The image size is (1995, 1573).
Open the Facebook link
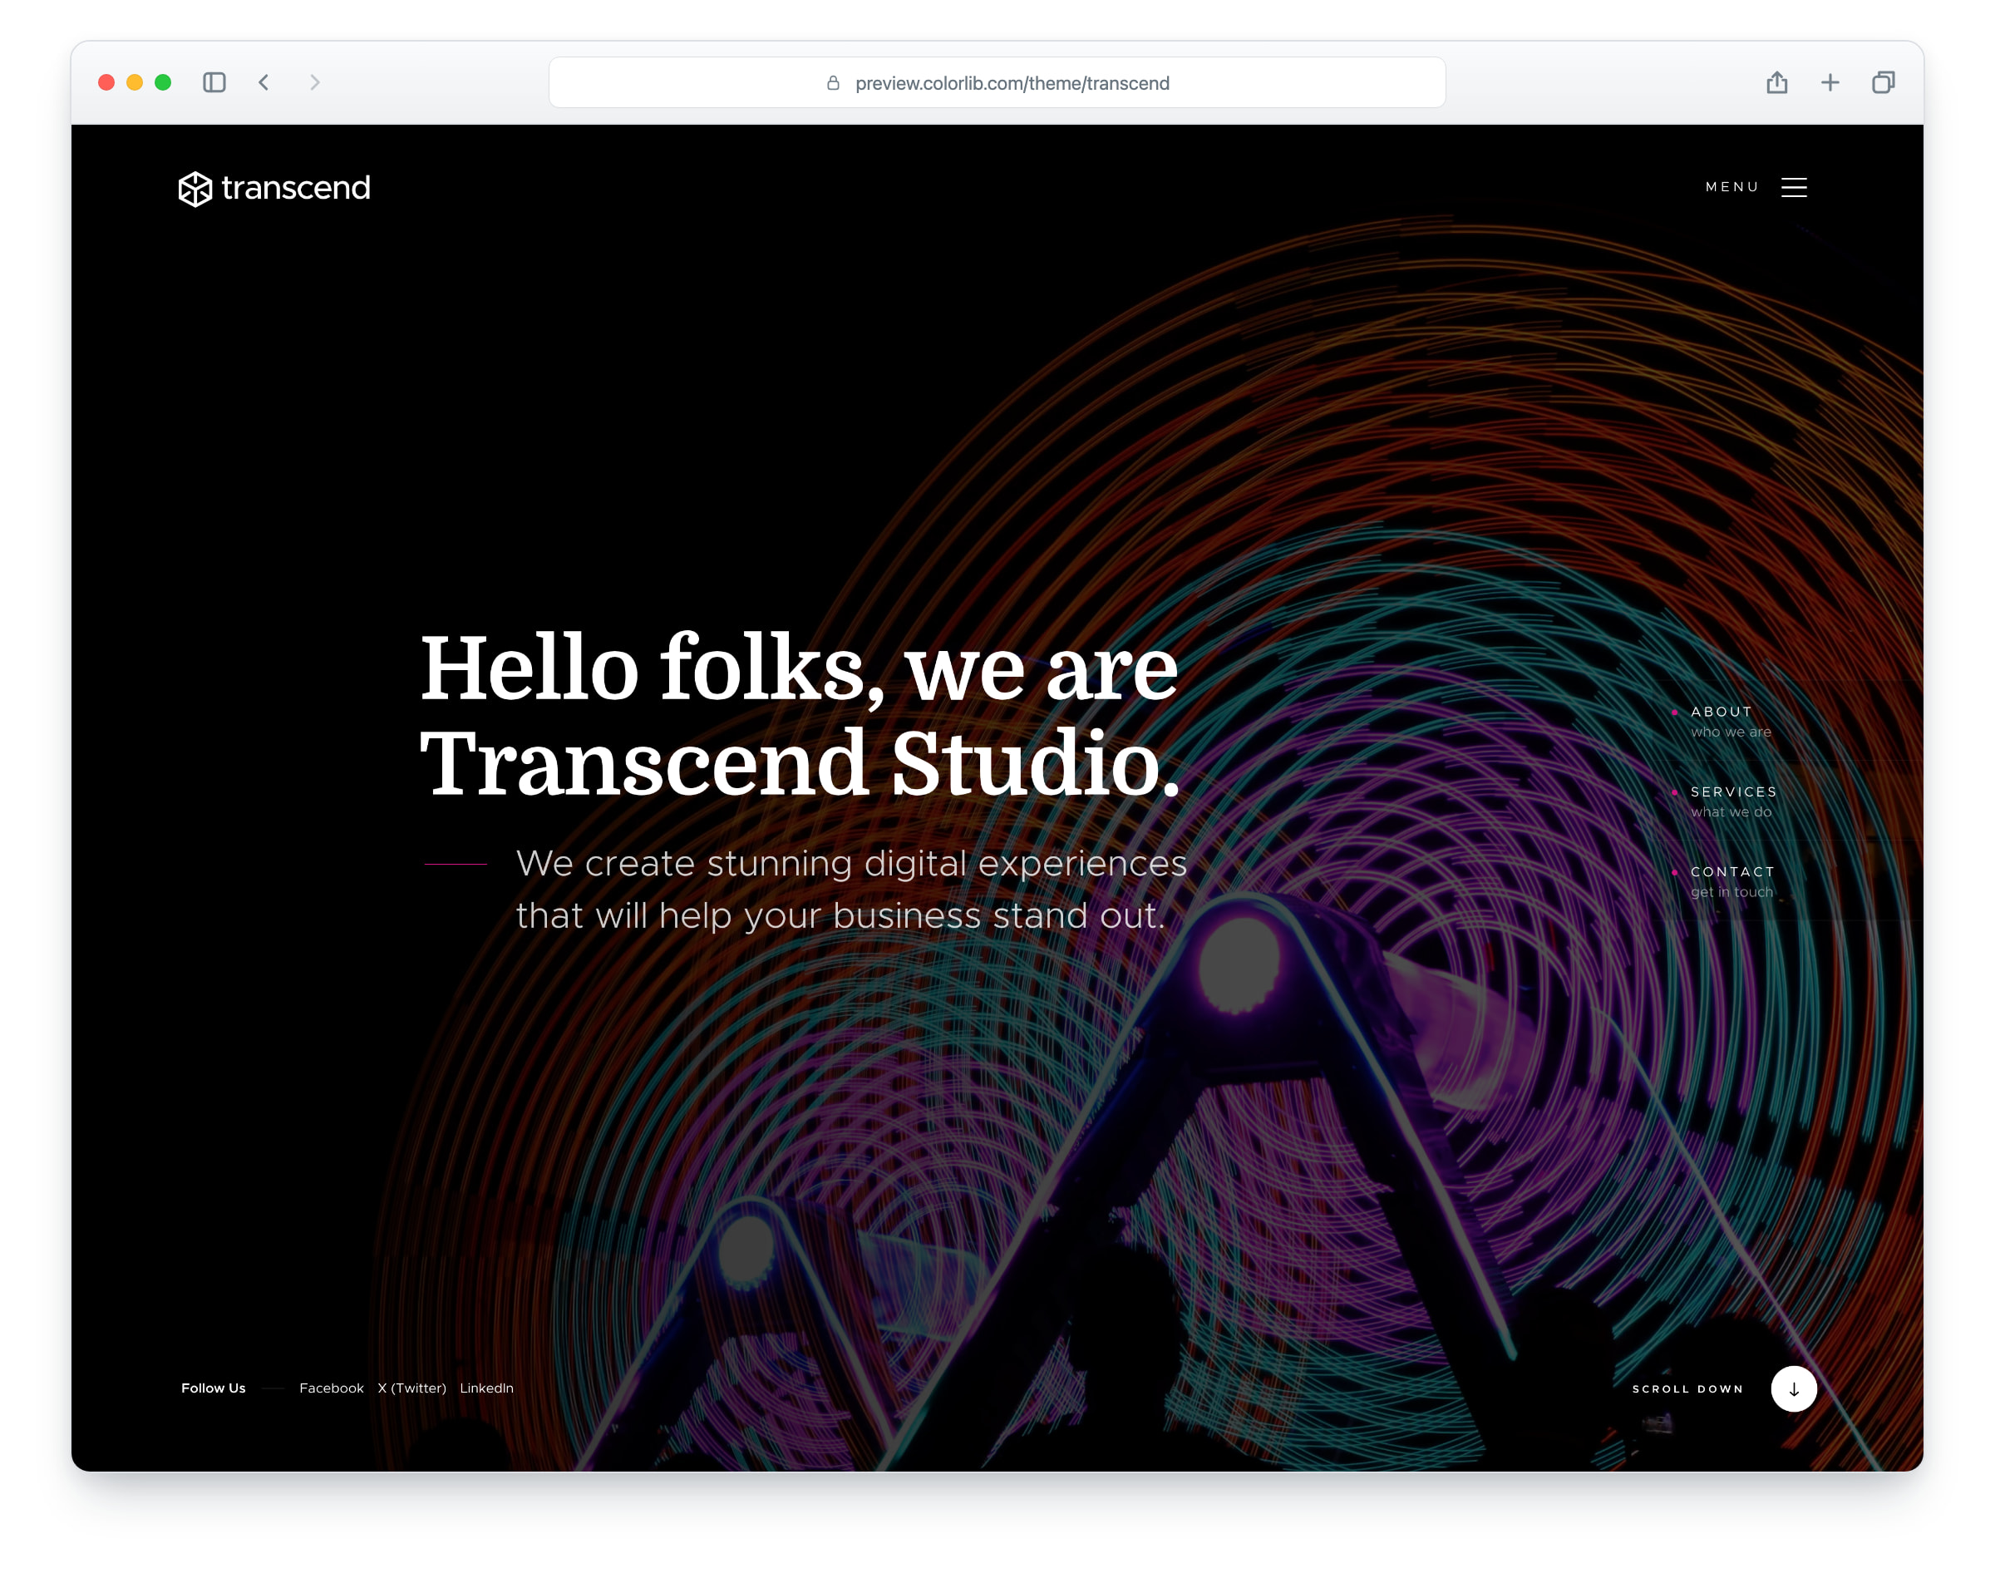point(332,1388)
